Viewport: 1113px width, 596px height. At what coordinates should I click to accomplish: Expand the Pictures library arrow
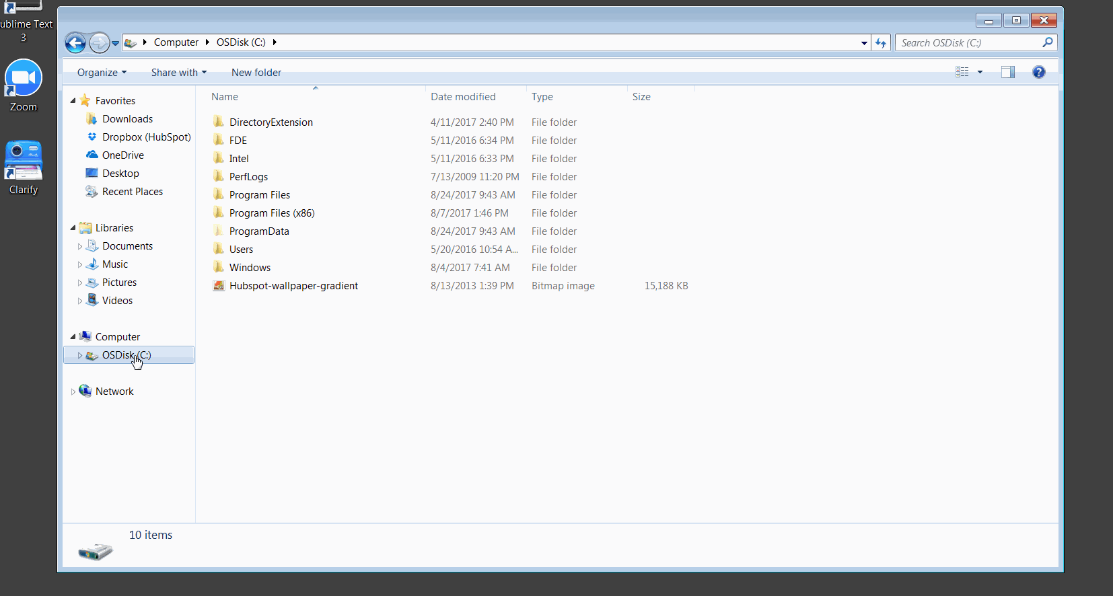pyautogui.click(x=80, y=283)
